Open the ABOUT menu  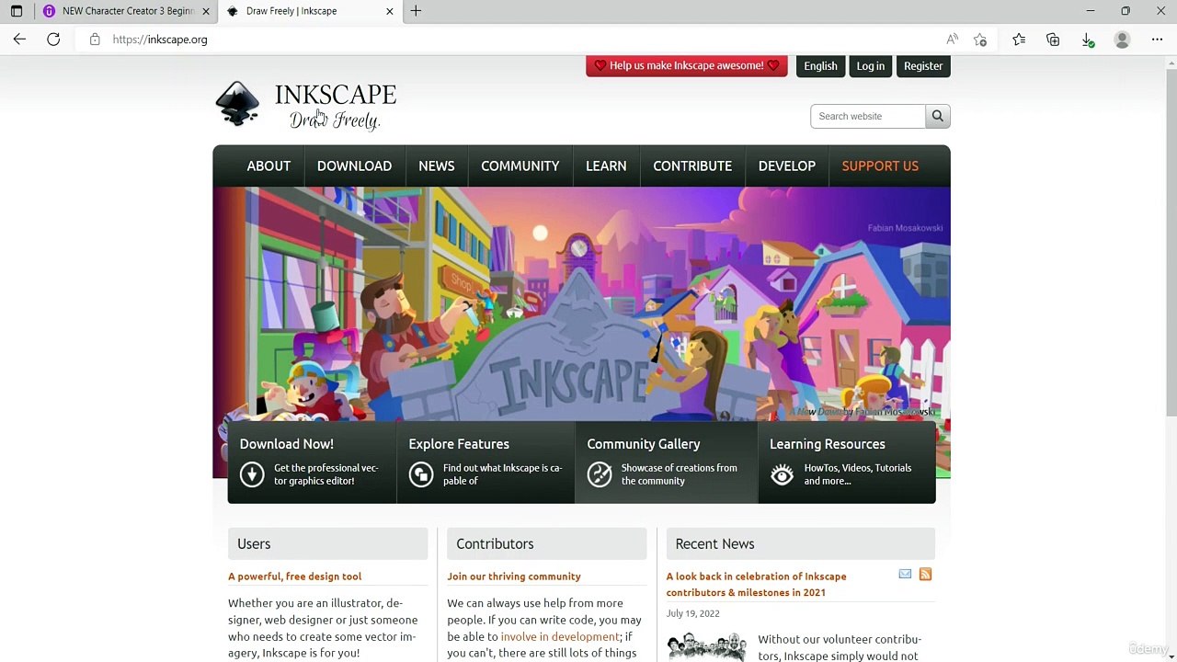click(269, 166)
